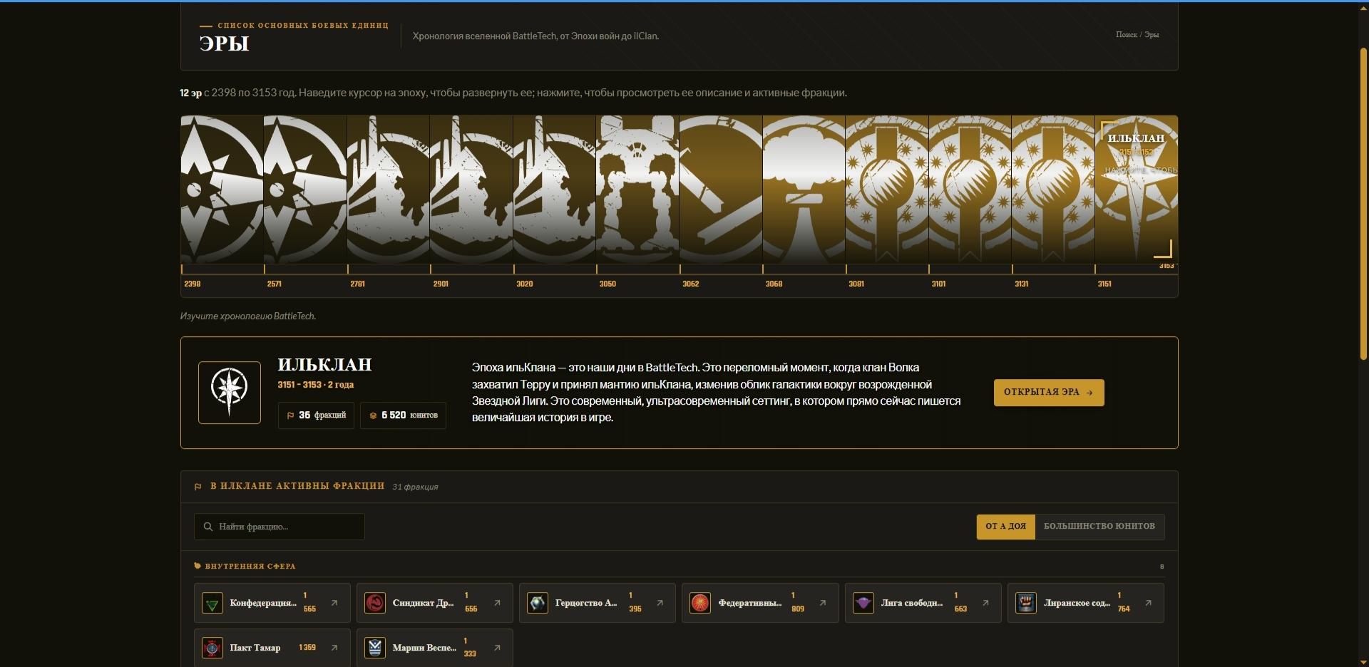
Task: Switch sorting to БОЛЬШИНСТВО ЮНИТОВ
Action: [1099, 527]
